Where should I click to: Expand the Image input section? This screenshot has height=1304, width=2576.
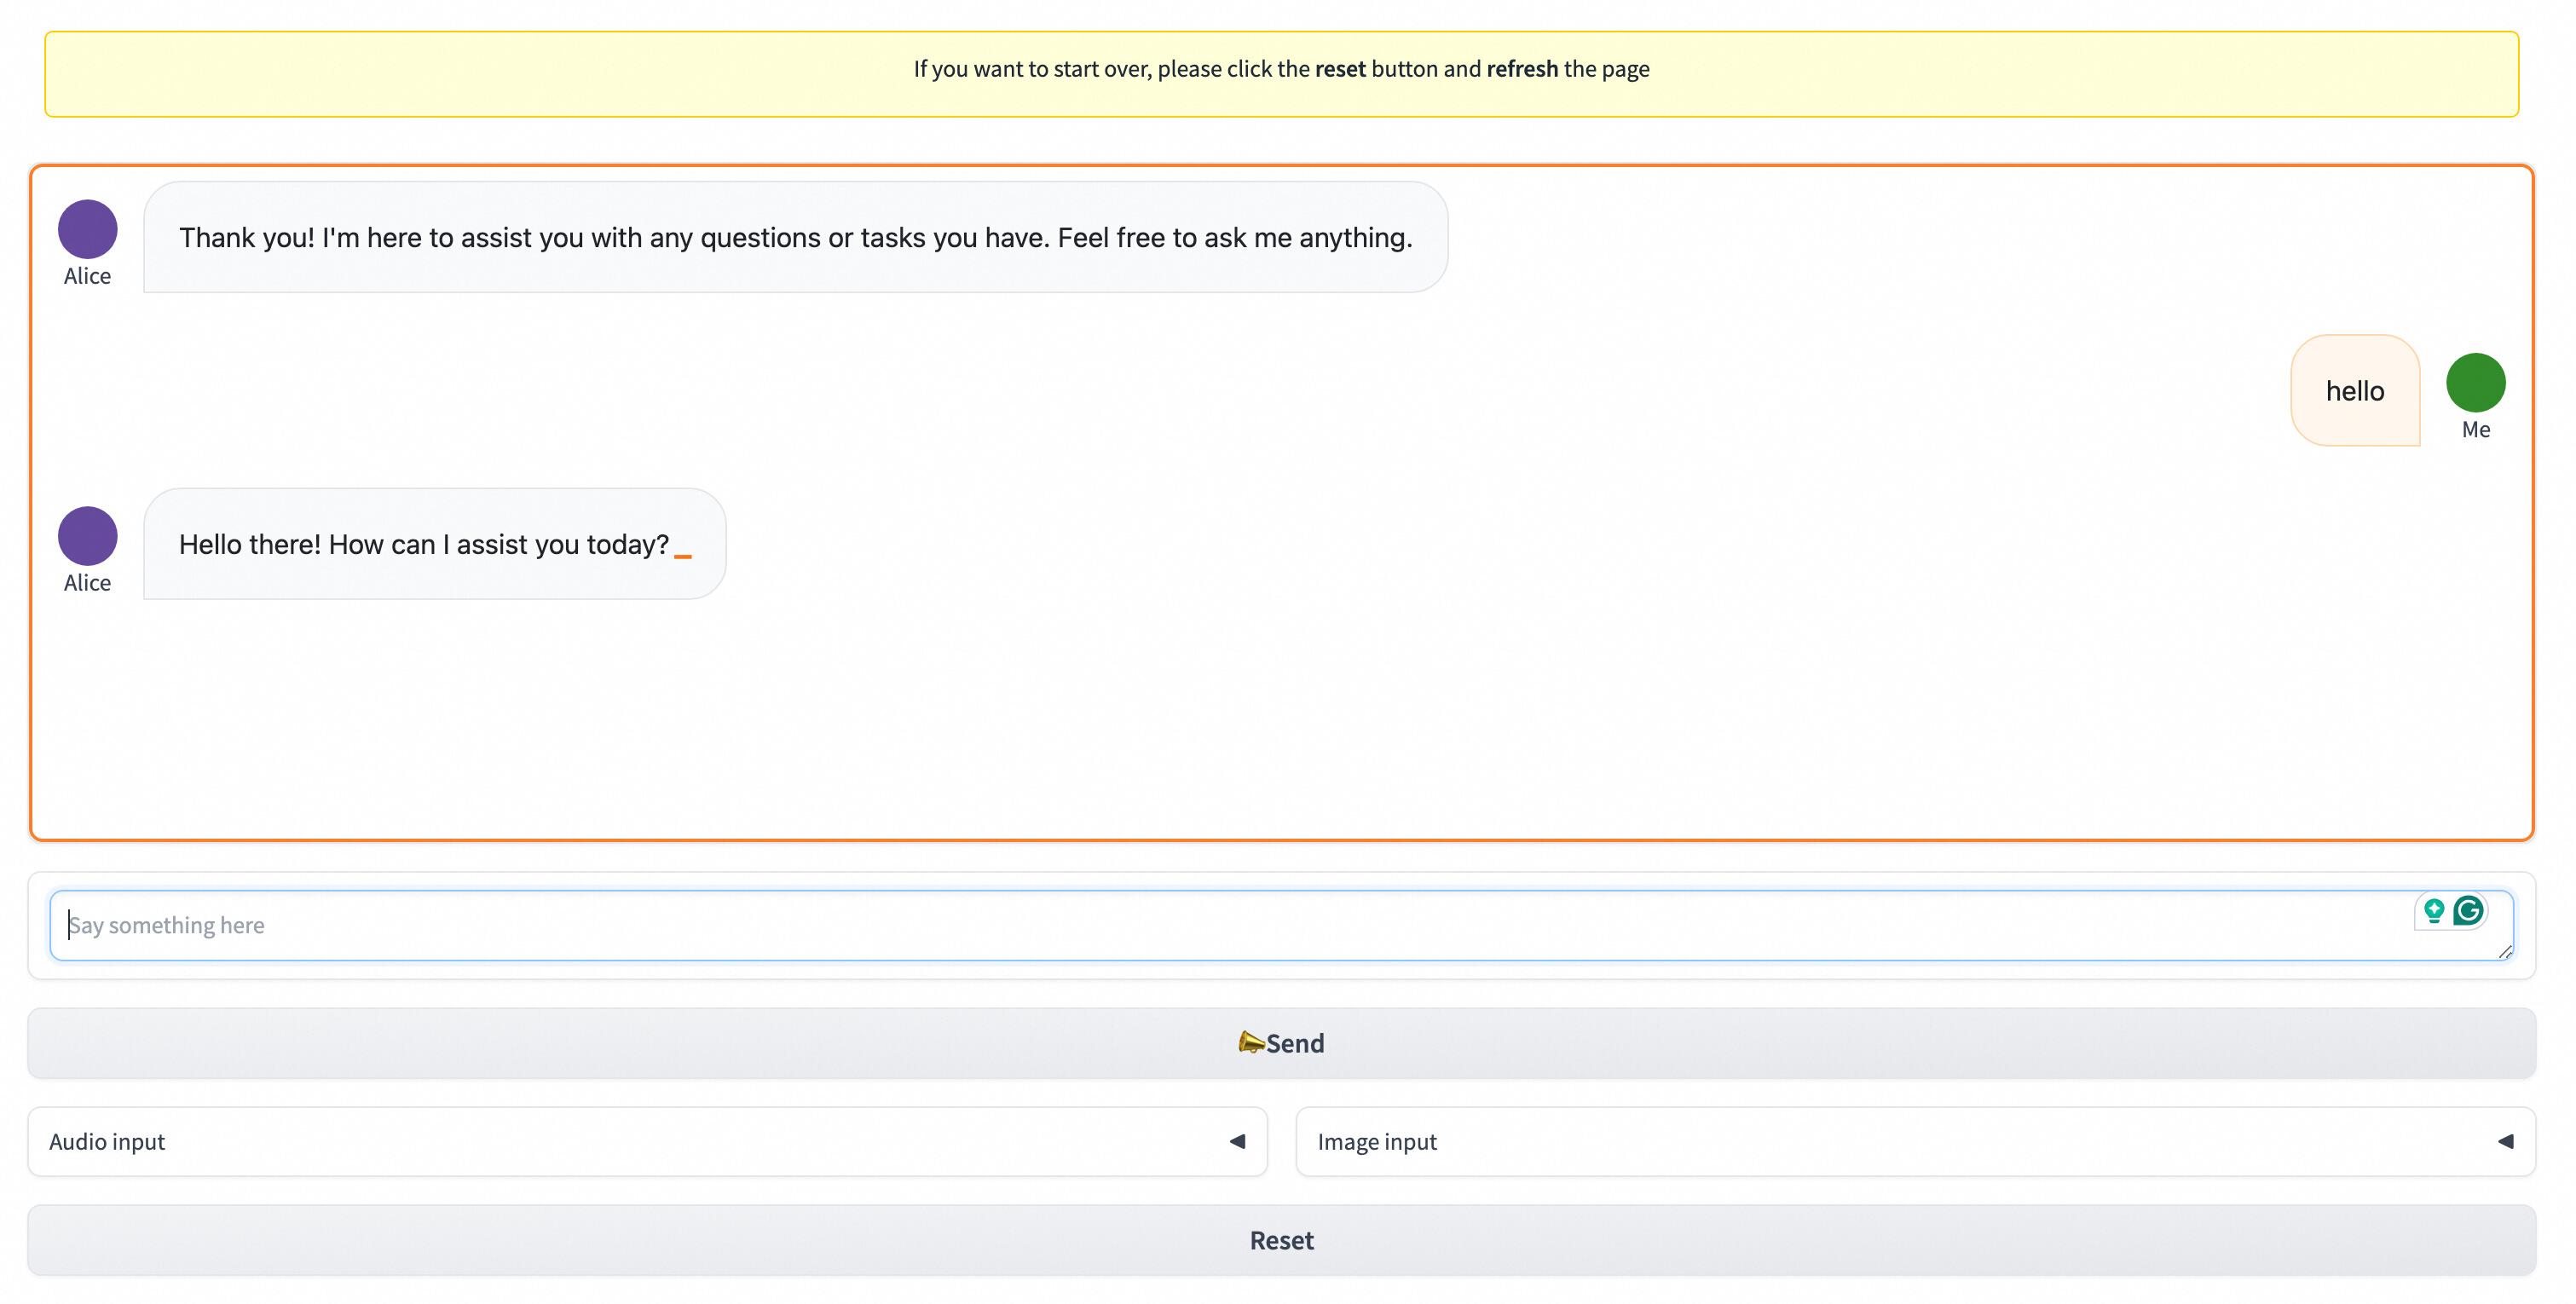(1376, 1141)
